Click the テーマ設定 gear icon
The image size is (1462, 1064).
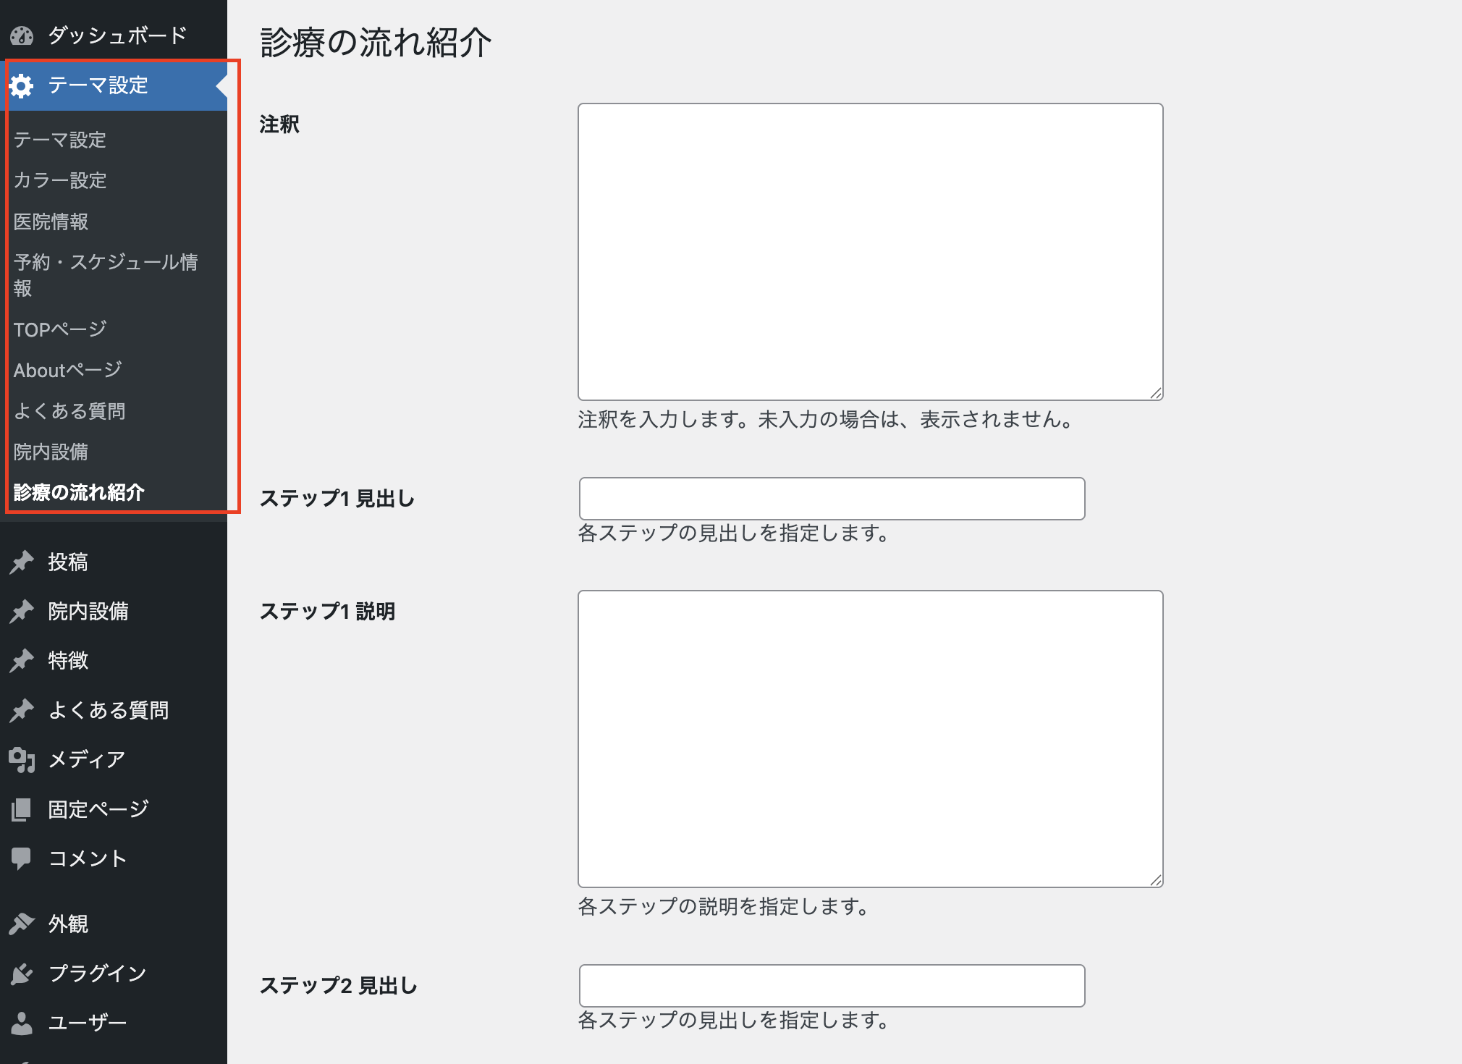coord(22,85)
